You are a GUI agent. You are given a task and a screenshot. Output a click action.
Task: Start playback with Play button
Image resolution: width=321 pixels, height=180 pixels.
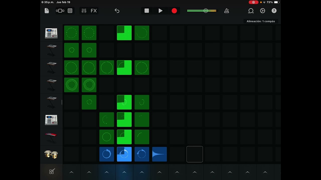pyautogui.click(x=160, y=11)
